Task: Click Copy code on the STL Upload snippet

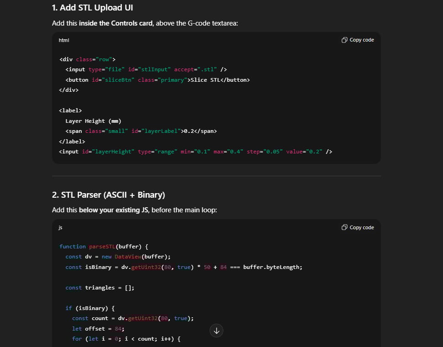Action: (361, 40)
